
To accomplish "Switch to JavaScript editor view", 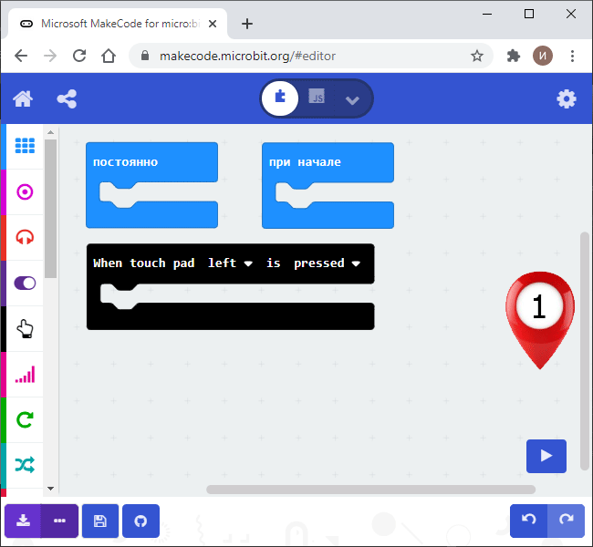I will pyautogui.click(x=317, y=98).
